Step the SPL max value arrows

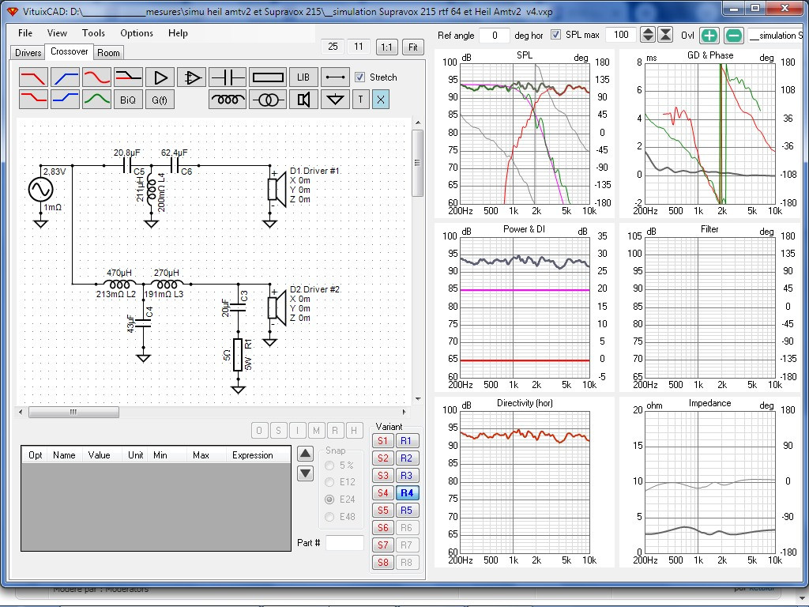647,35
